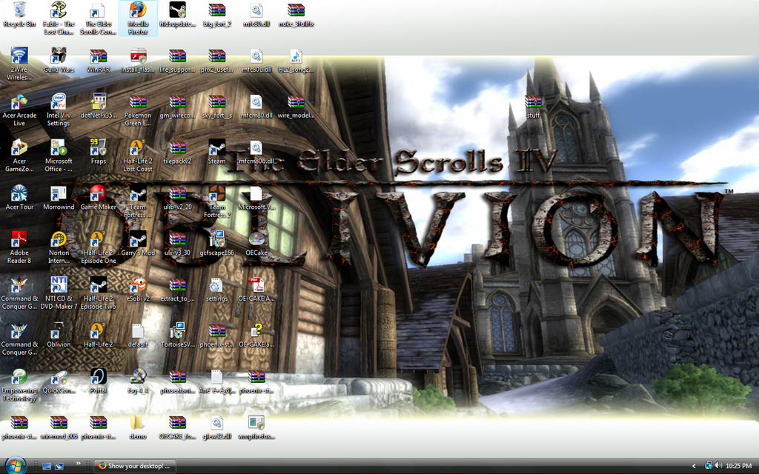Select the glew32.dll file
759x474 pixels.
click(x=217, y=427)
